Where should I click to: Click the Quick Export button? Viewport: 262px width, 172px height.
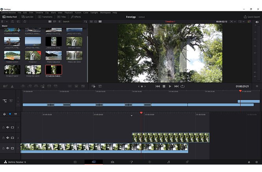tap(251, 17)
